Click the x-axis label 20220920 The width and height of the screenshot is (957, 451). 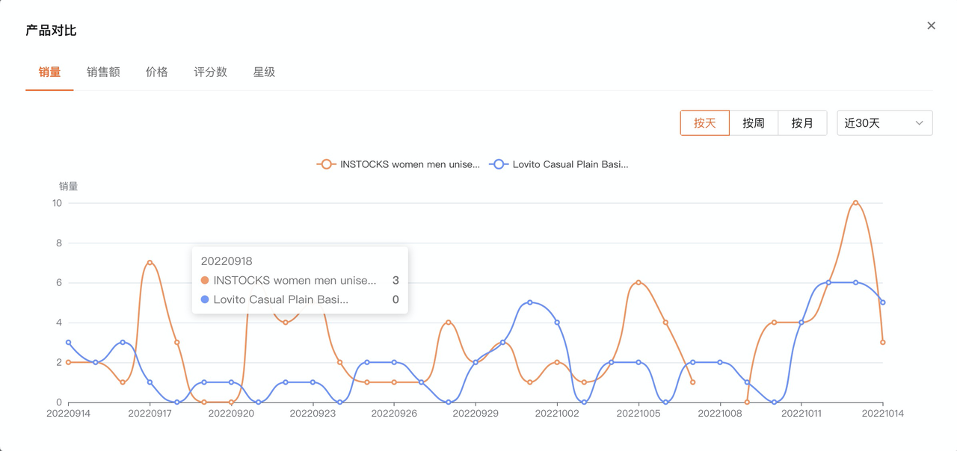tap(231, 414)
